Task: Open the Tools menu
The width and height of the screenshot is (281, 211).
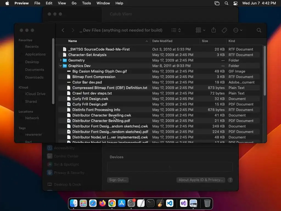Action: (x=86, y=3)
